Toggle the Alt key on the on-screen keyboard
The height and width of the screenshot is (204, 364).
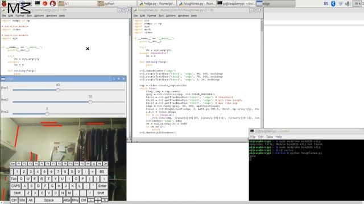coord(30,200)
